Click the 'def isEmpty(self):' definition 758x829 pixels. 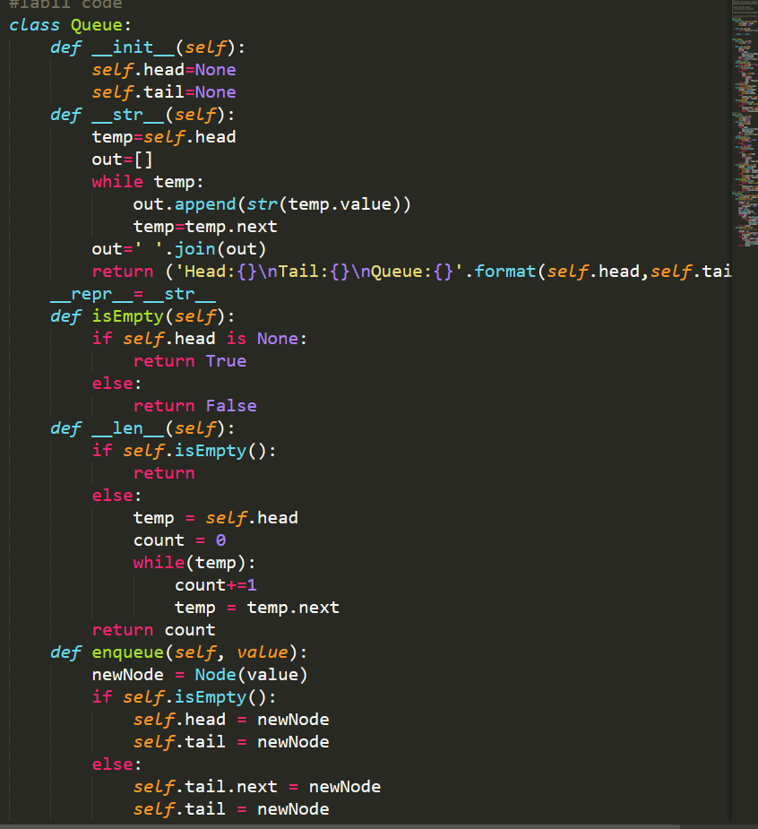pyautogui.click(x=142, y=316)
